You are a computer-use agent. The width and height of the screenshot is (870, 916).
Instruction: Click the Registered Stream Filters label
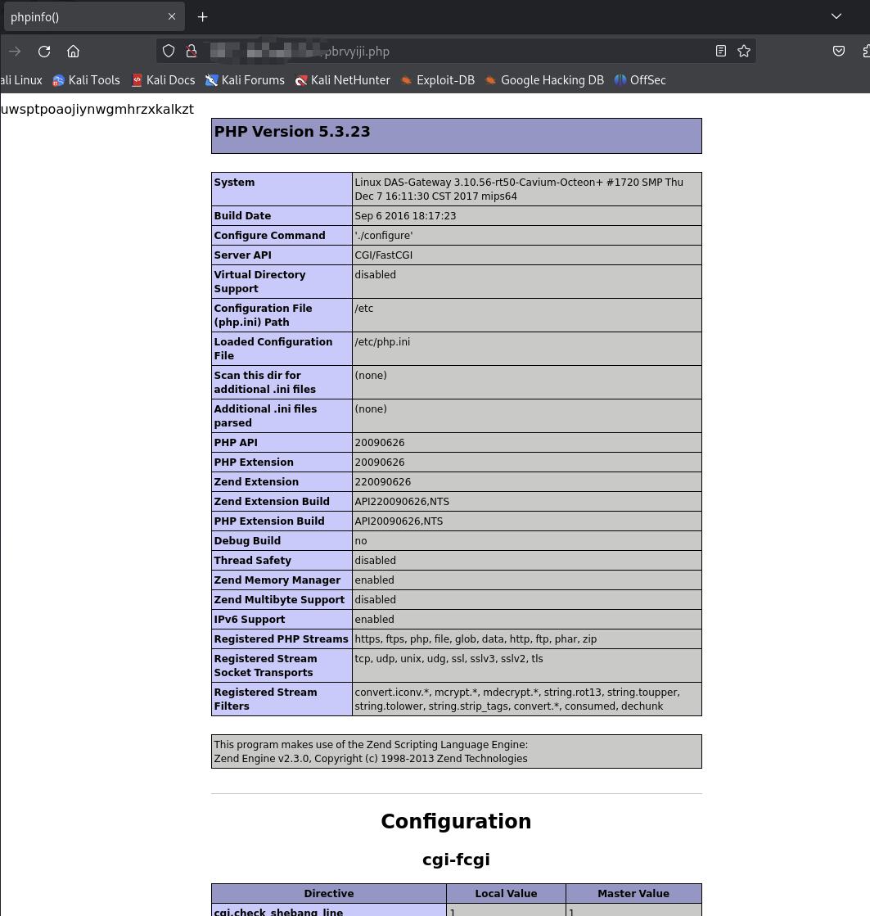pyautogui.click(x=282, y=699)
